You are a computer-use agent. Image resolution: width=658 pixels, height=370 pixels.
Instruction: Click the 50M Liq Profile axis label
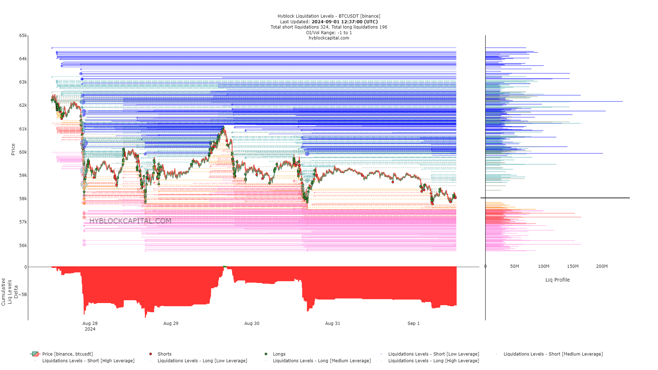click(514, 266)
